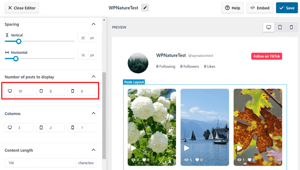Collapse Number of posts to display section
Viewport: 300px width, 170px height.
coord(94,76)
